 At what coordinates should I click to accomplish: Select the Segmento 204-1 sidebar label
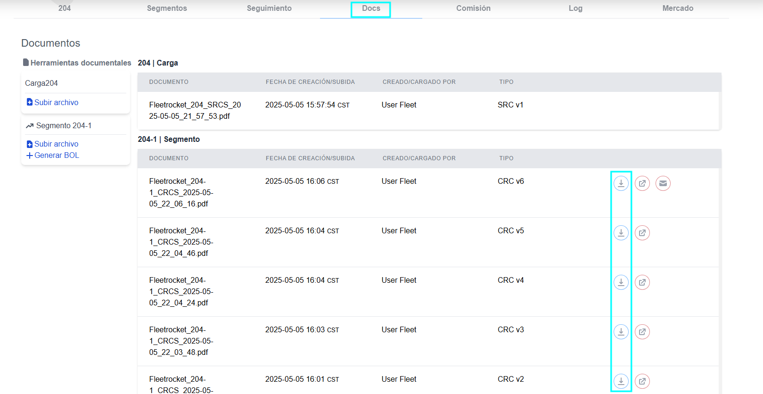64,125
